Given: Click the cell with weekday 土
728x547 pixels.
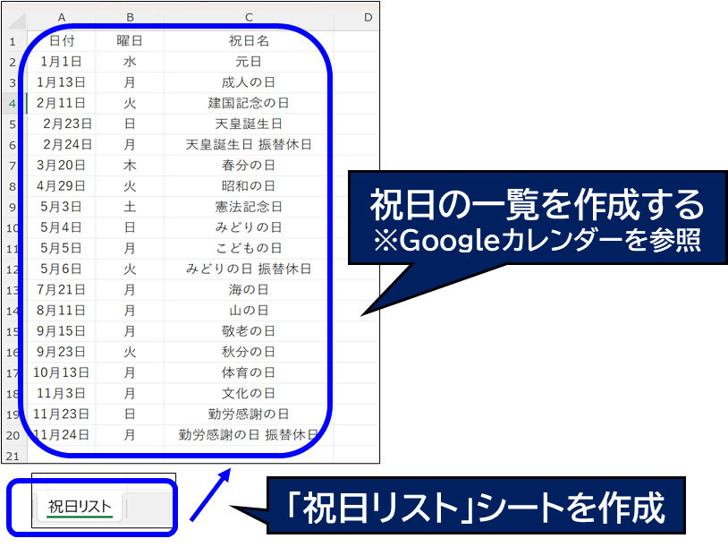Looking at the screenshot, I should pos(130,207).
